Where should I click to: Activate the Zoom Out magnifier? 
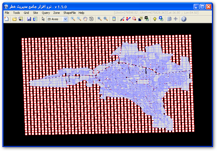(79, 19)
